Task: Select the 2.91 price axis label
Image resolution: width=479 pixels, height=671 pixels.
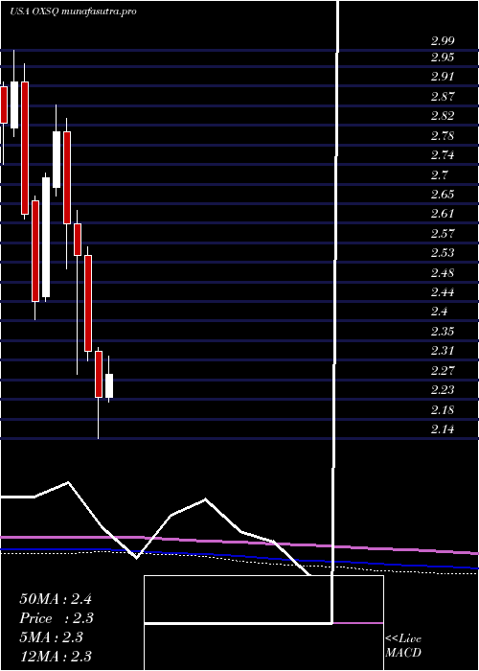Action: [443, 77]
